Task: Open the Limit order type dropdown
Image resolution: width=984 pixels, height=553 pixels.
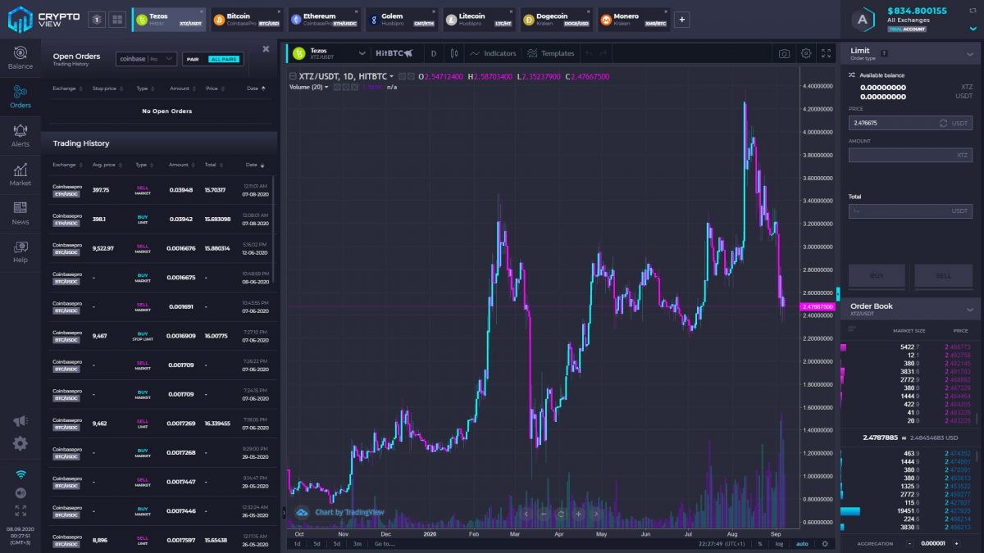Action: click(x=909, y=52)
